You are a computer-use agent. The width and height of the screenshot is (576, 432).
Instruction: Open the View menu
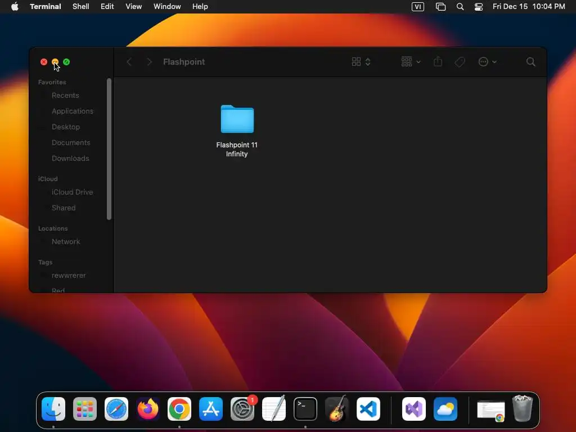[x=134, y=6]
